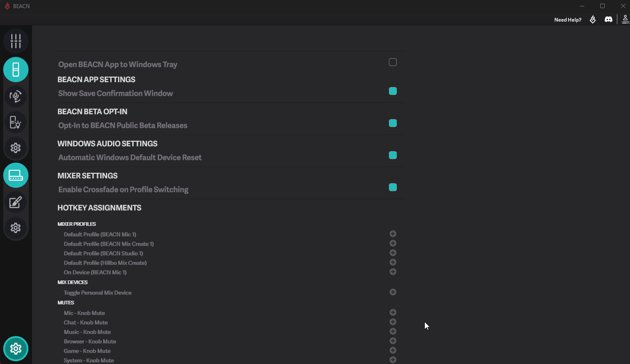Screen dimensions: 630x364
Task: Click the MIXER SETTINGS heading
Action: [88, 176]
